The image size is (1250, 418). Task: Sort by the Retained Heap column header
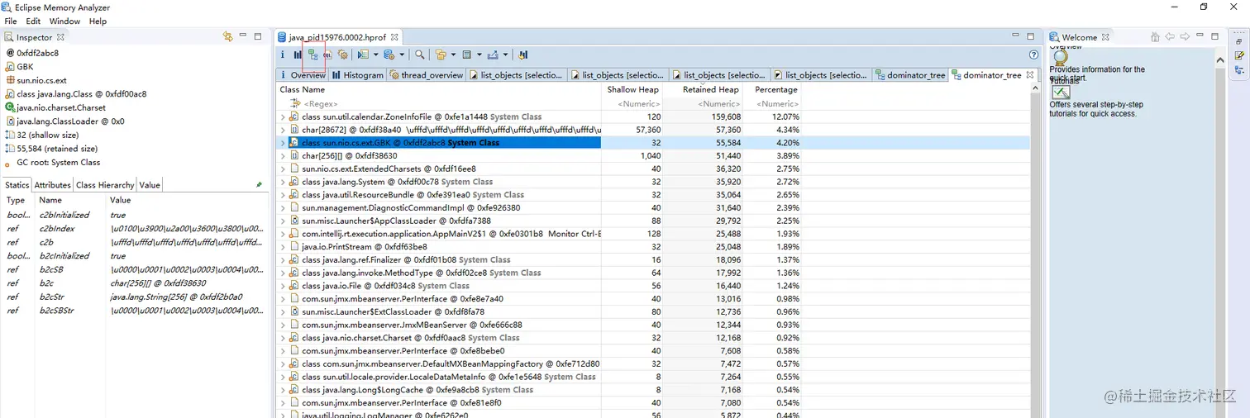tap(710, 89)
